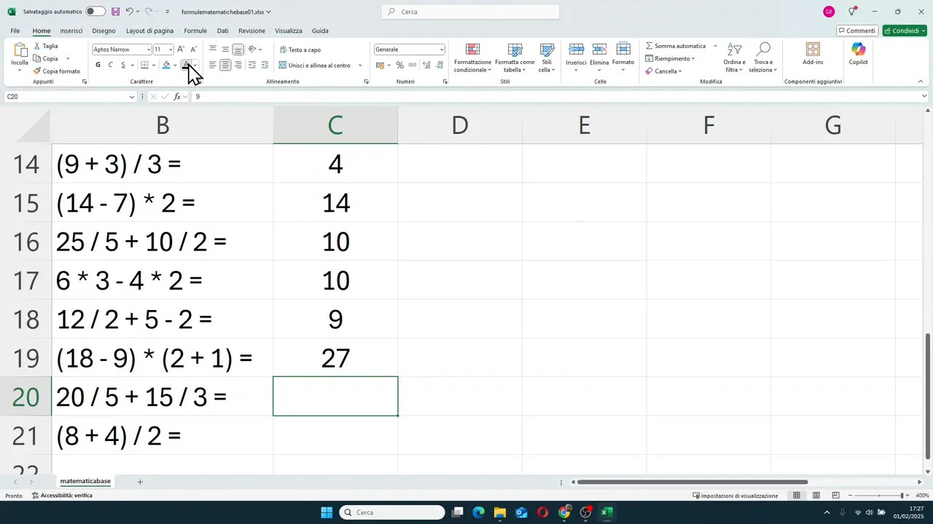Toggle bottom vertical alignment
This screenshot has height=524, width=933.
point(238,49)
